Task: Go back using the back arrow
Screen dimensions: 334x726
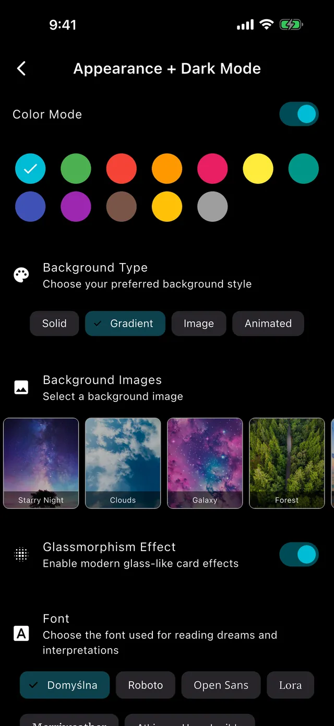Action: (21, 68)
